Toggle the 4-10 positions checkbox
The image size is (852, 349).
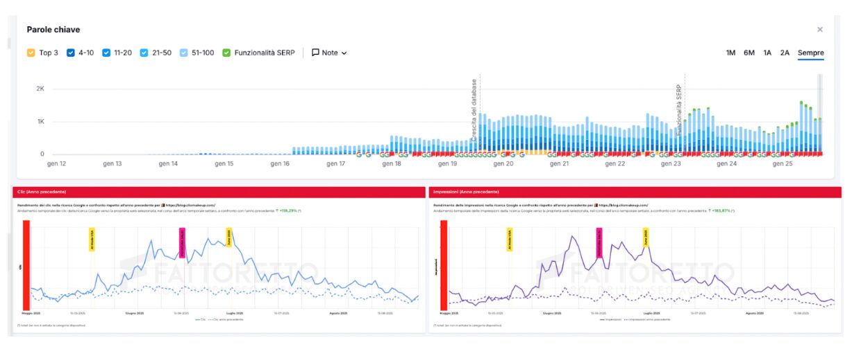click(71, 53)
